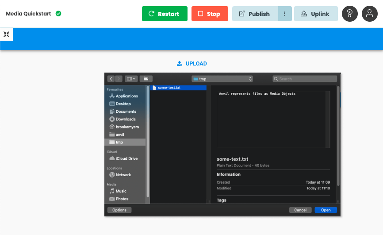
Task: Click the UPLOAD file loader
Action: click(192, 64)
